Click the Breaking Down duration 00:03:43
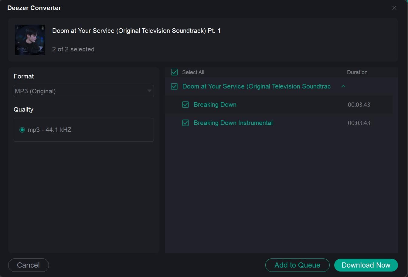 coord(359,105)
